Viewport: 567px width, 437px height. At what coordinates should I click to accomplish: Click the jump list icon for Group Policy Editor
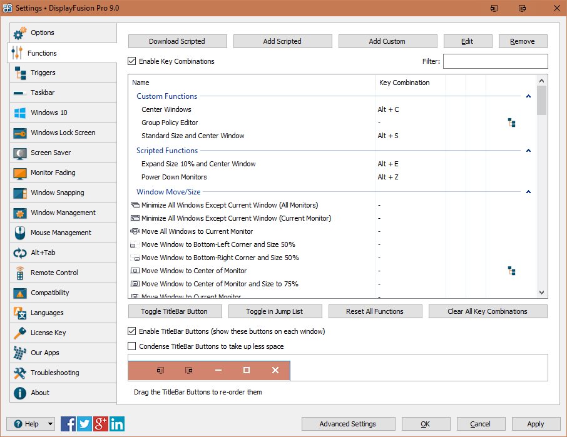click(x=511, y=123)
